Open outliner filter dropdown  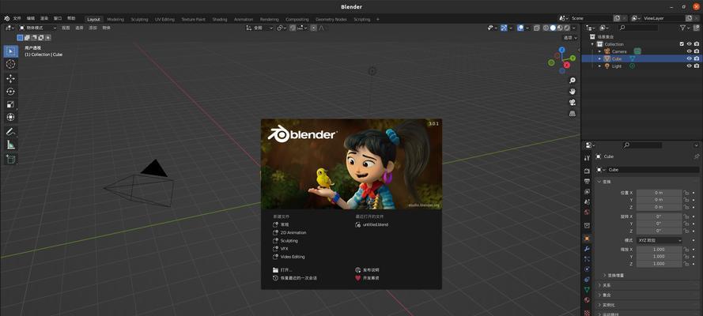point(685,28)
